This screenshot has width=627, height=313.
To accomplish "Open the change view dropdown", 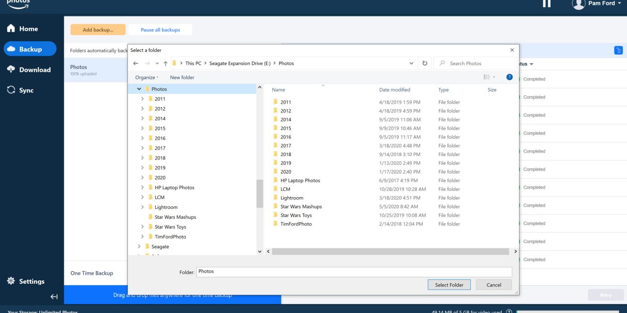I will pos(494,77).
